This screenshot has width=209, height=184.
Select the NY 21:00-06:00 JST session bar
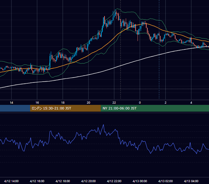click(x=155, y=108)
